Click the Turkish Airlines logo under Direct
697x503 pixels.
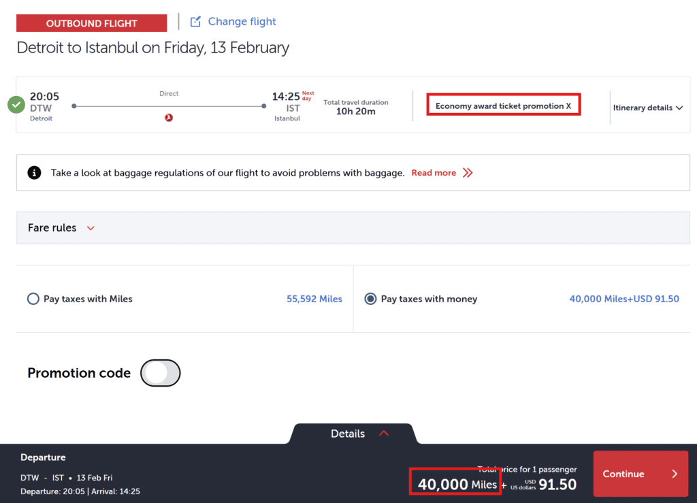pos(169,118)
